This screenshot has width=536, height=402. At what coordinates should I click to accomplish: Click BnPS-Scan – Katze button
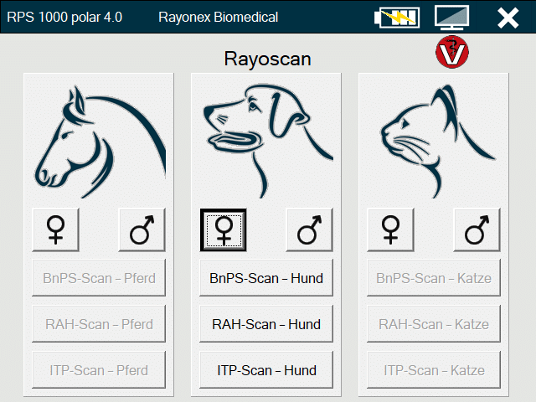[x=434, y=277]
